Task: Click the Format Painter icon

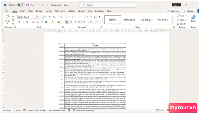Action: click(13, 23)
